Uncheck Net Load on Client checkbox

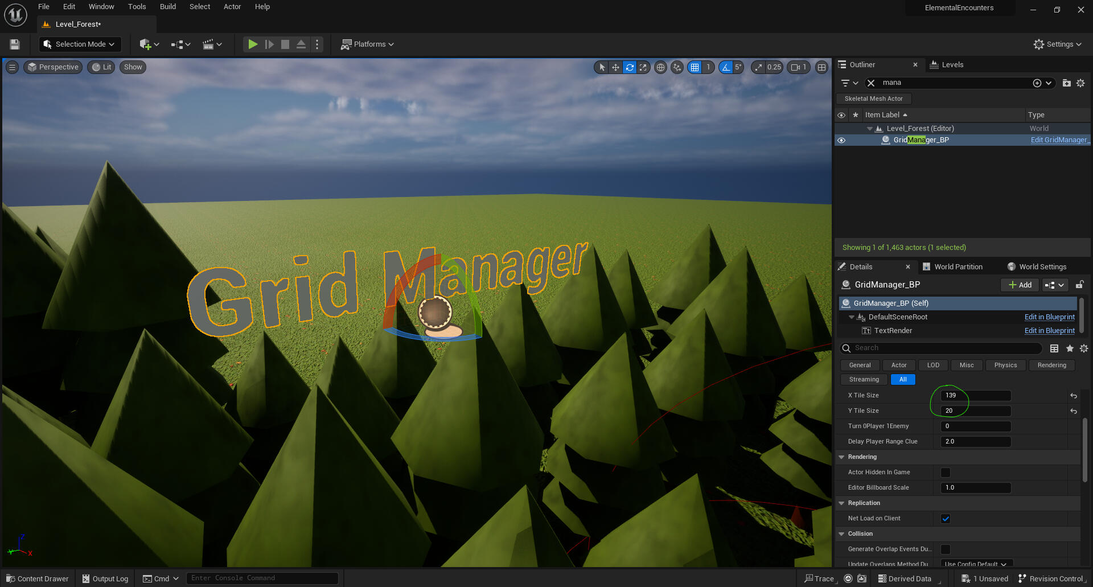pyautogui.click(x=946, y=519)
